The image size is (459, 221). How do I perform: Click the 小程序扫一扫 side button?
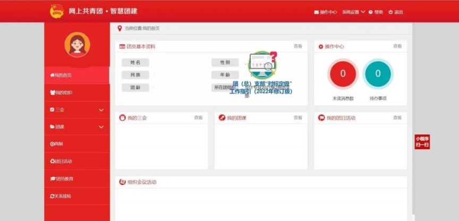[x=422, y=142]
